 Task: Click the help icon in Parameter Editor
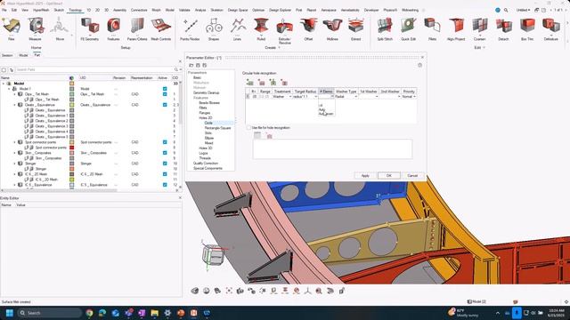click(x=419, y=65)
